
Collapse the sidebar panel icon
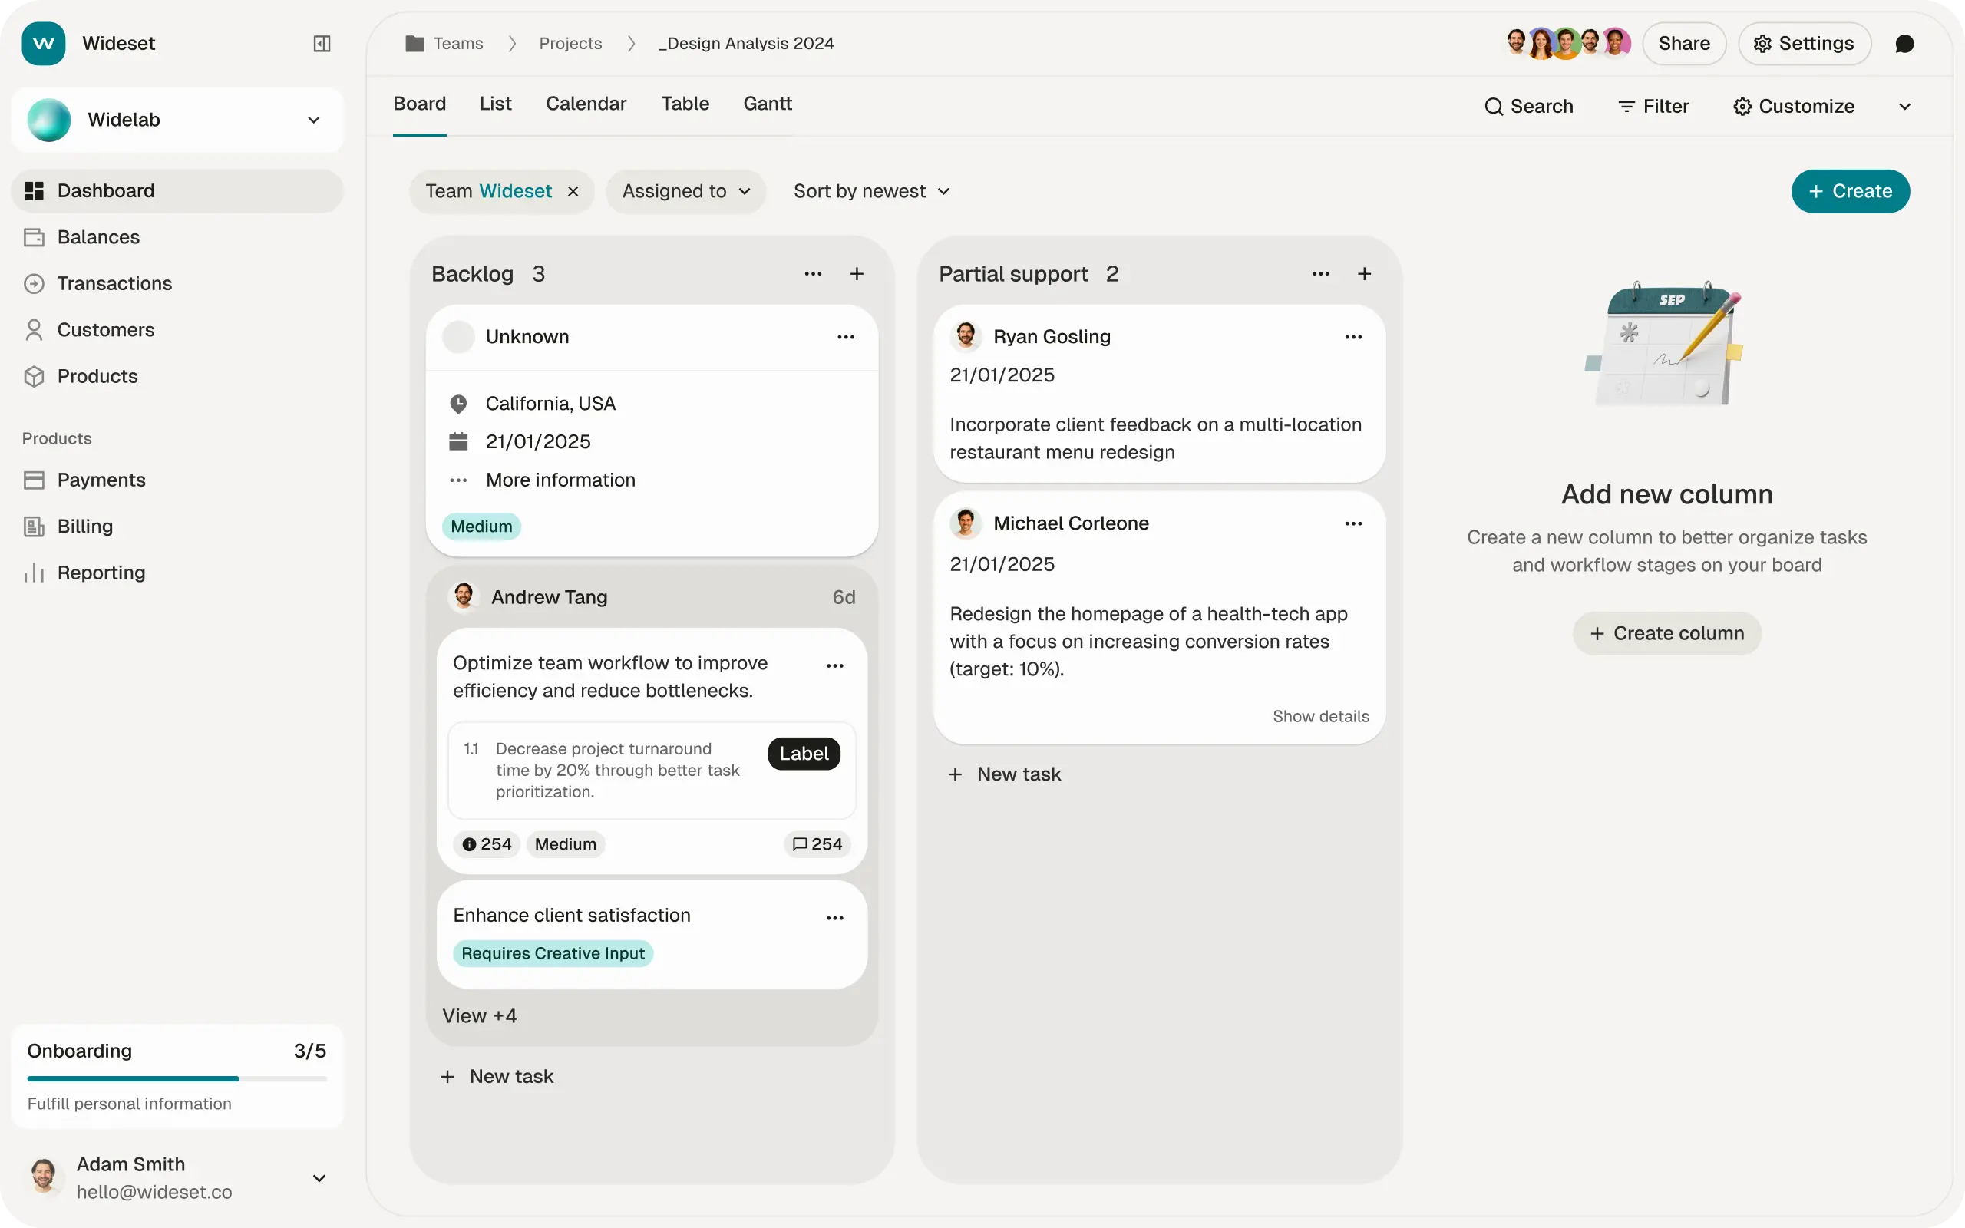coord(322,43)
